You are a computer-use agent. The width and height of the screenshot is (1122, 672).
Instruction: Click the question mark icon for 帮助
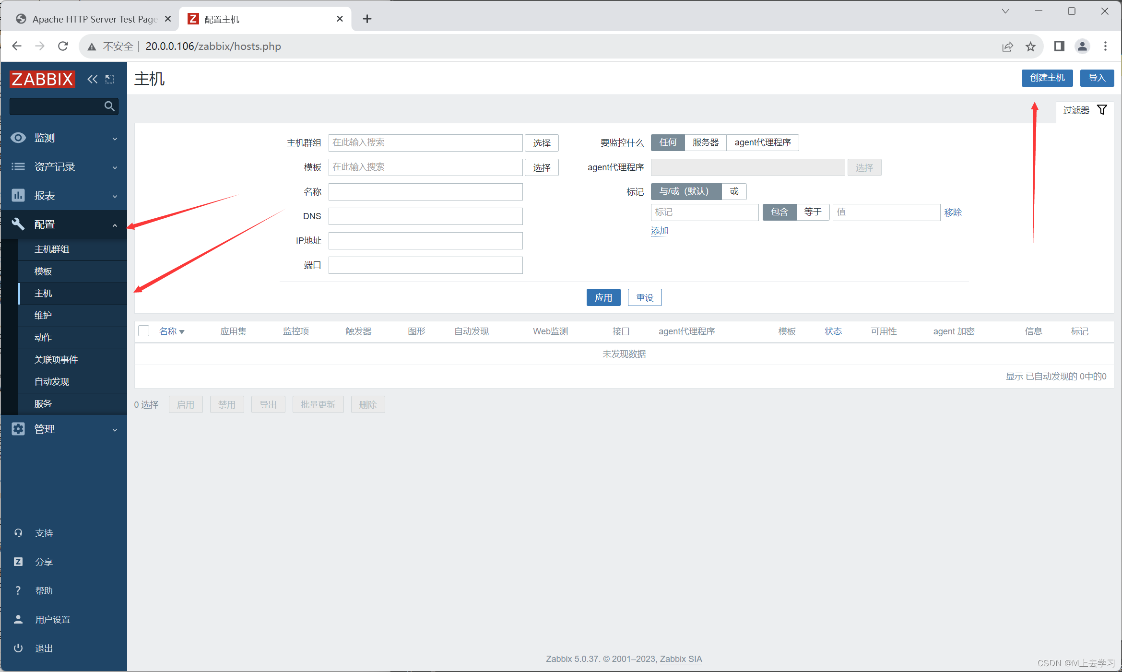pyautogui.click(x=18, y=590)
